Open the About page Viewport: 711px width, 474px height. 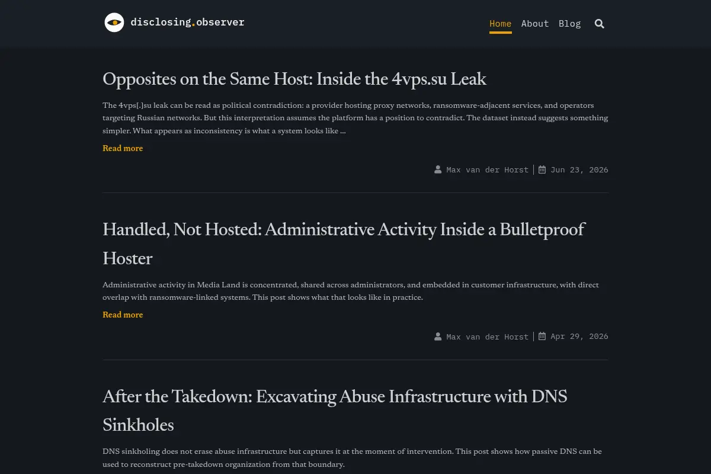click(x=535, y=24)
